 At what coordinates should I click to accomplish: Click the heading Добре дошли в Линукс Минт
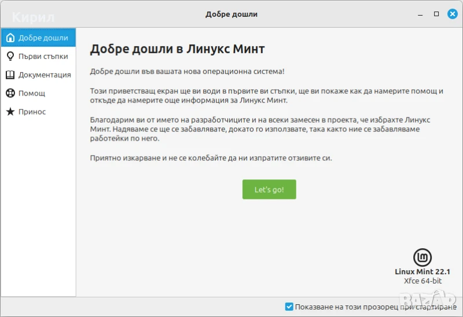click(x=177, y=49)
